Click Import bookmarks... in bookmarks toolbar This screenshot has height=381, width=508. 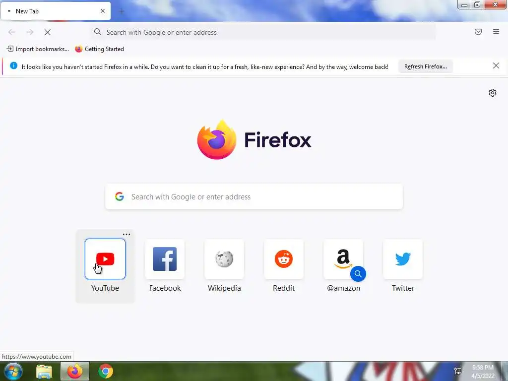tap(38, 49)
